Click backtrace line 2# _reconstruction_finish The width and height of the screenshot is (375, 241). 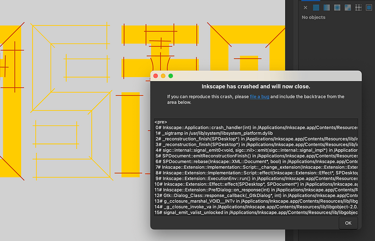point(256,139)
